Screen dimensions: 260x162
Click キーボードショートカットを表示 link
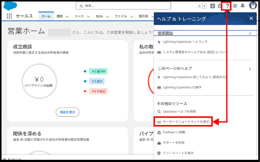186,122
